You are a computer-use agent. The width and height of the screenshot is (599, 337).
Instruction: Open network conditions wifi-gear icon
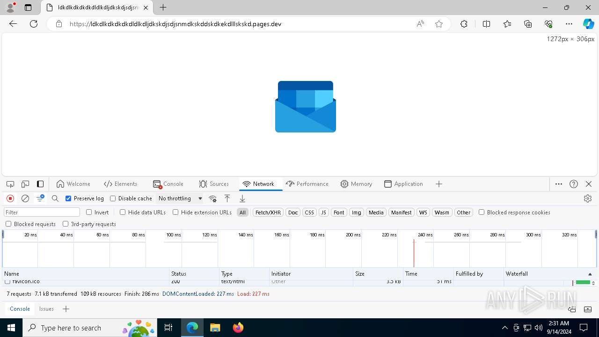tap(212, 198)
